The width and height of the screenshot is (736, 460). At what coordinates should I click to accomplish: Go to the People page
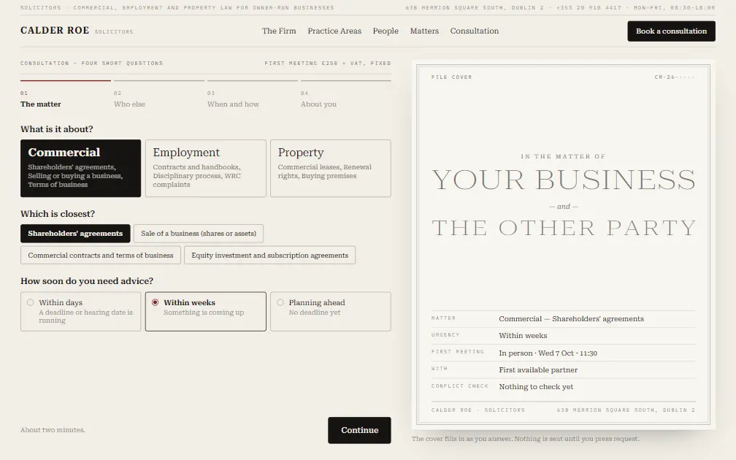click(x=386, y=31)
